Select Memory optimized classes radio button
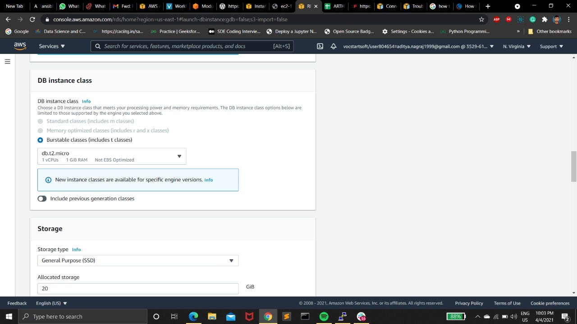This screenshot has height=324, width=577. (x=40, y=130)
